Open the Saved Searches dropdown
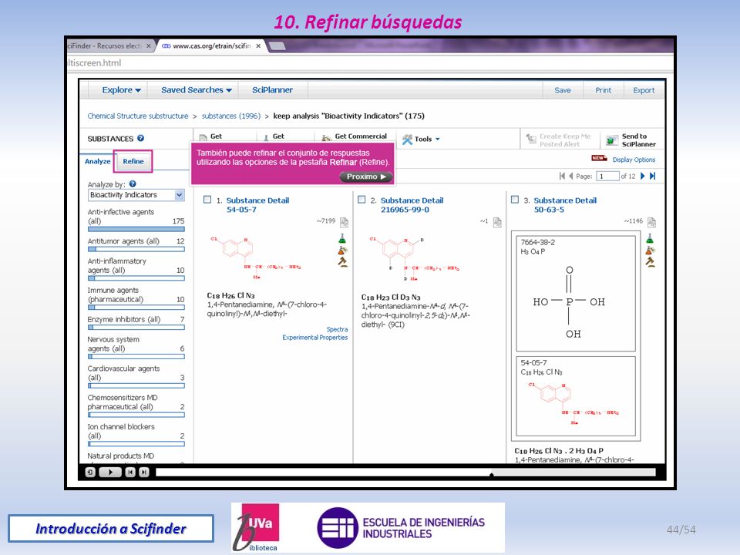The width and height of the screenshot is (740, 555). pyautogui.click(x=197, y=89)
